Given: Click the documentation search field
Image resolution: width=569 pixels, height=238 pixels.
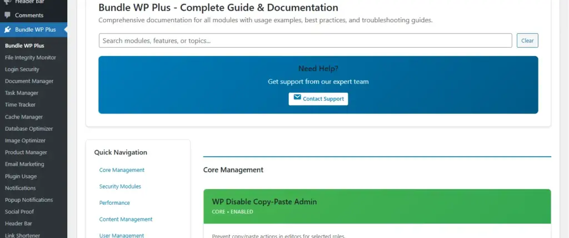Looking at the screenshot, I should coord(305,41).
